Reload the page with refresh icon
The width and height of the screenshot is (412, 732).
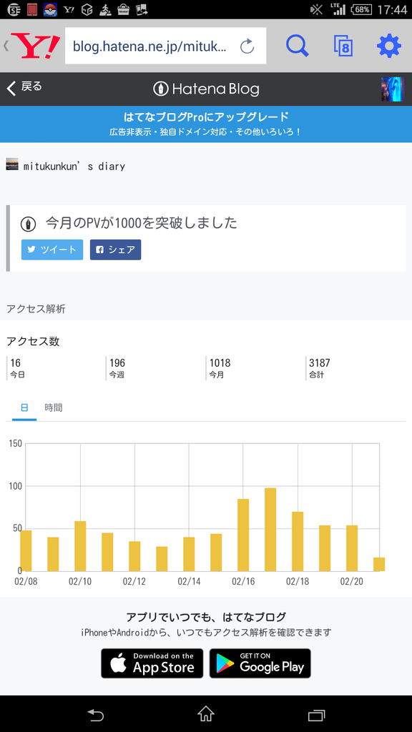click(x=247, y=46)
